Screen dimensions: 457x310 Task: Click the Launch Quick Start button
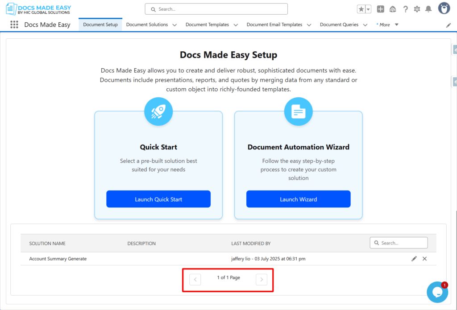[x=158, y=199]
